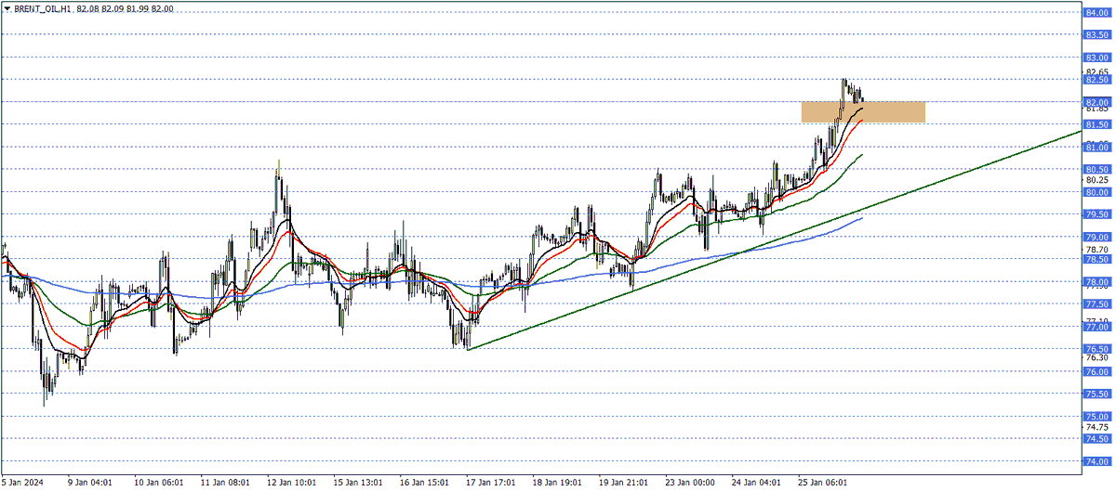Click the chart shift triangle beside BRENT_OIL,H1
The width and height of the screenshot is (1116, 491).
(x=7, y=8)
